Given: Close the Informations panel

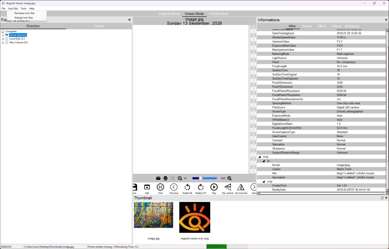Looking at the screenshot, I should coord(386,20).
